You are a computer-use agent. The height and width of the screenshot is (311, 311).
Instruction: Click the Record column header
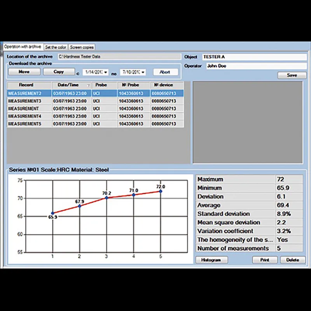(29, 85)
